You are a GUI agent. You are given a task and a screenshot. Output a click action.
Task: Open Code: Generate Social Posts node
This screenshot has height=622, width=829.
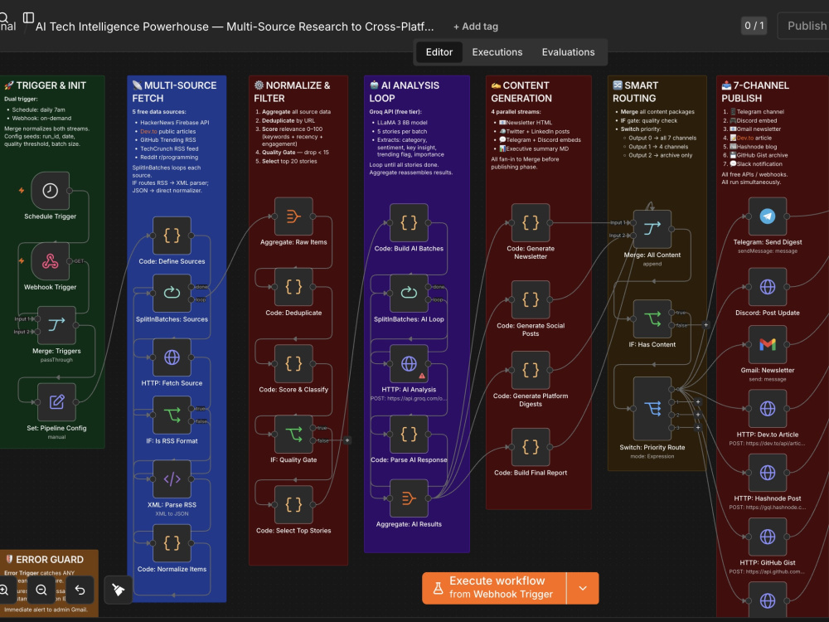[x=531, y=300]
